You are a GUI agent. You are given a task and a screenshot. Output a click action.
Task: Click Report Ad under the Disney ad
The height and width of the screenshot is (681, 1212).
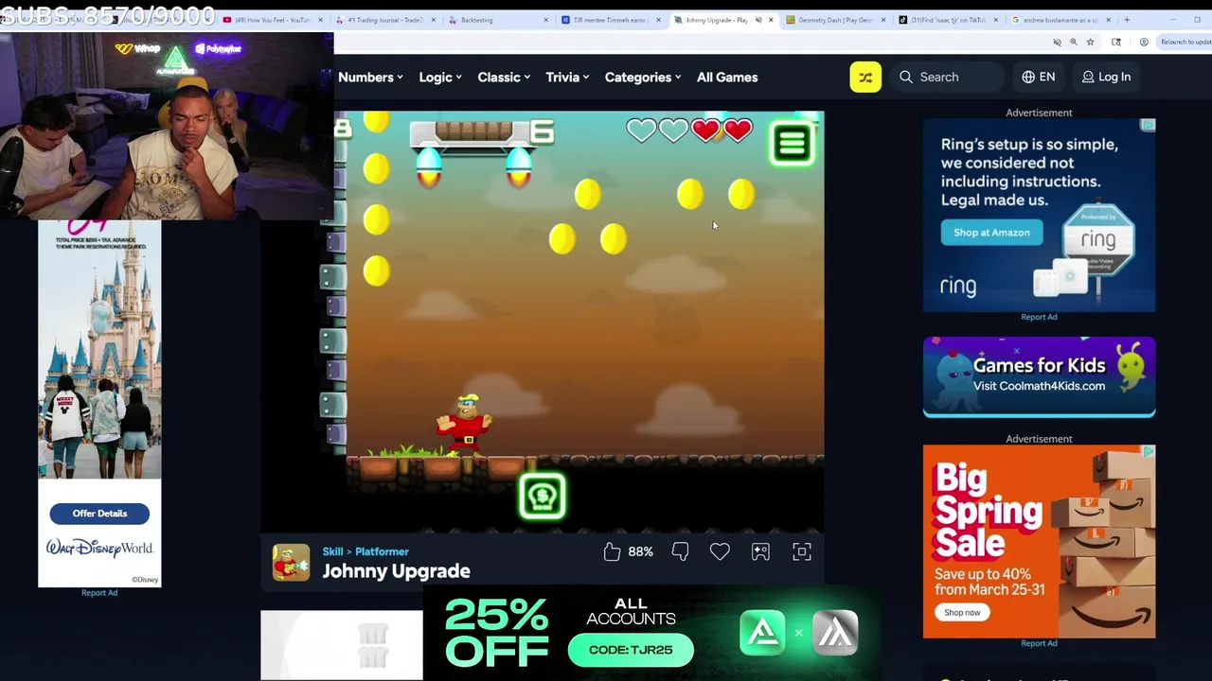pyautogui.click(x=99, y=593)
